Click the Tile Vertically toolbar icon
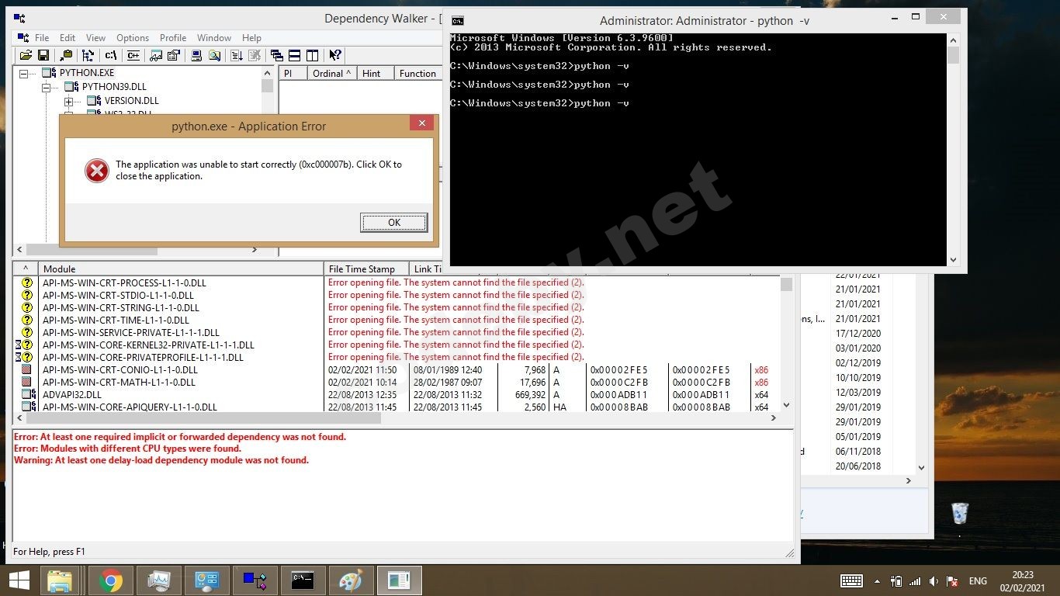 pyautogui.click(x=312, y=55)
